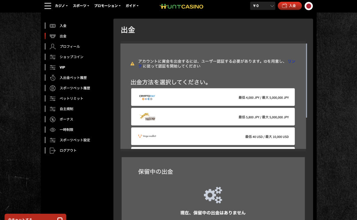The image size is (357, 220).
Task: Expand the プロモーション dropdown menu
Action: click(107, 6)
